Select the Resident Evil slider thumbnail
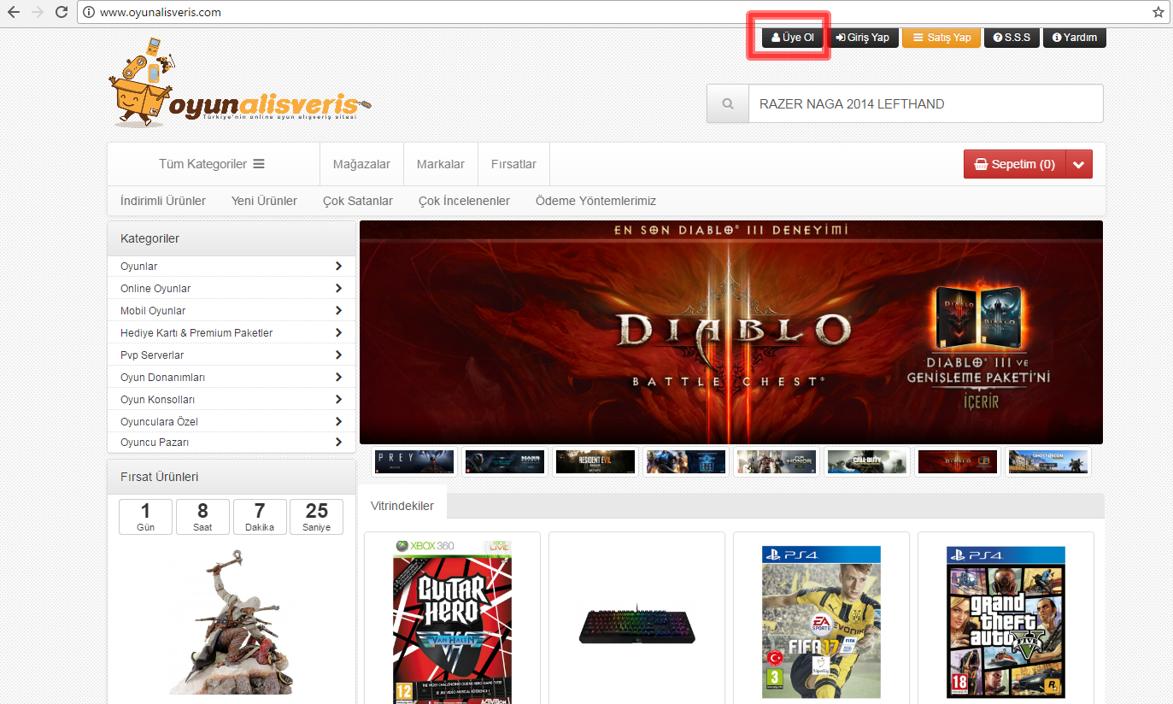The height and width of the screenshot is (704, 1173). coord(595,461)
